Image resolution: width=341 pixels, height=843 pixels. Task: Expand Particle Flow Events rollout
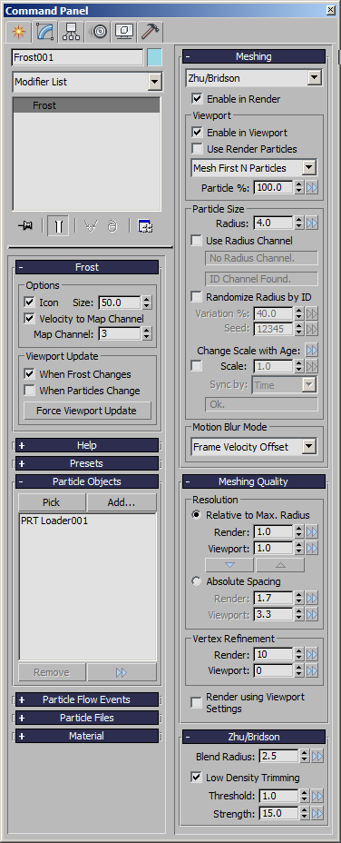click(87, 699)
